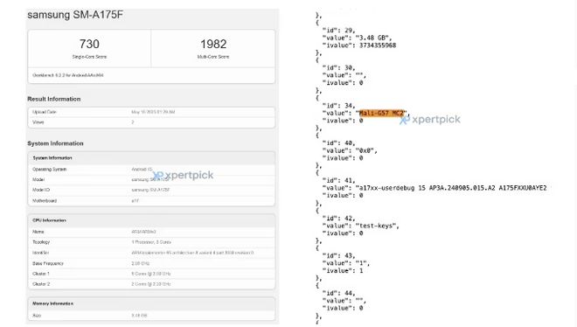The height and width of the screenshot is (327, 577).
Task: Click the samsung SM-A175F title
Action: tap(75, 15)
